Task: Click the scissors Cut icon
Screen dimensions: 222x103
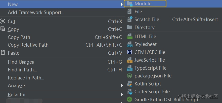Action: coord(3,21)
